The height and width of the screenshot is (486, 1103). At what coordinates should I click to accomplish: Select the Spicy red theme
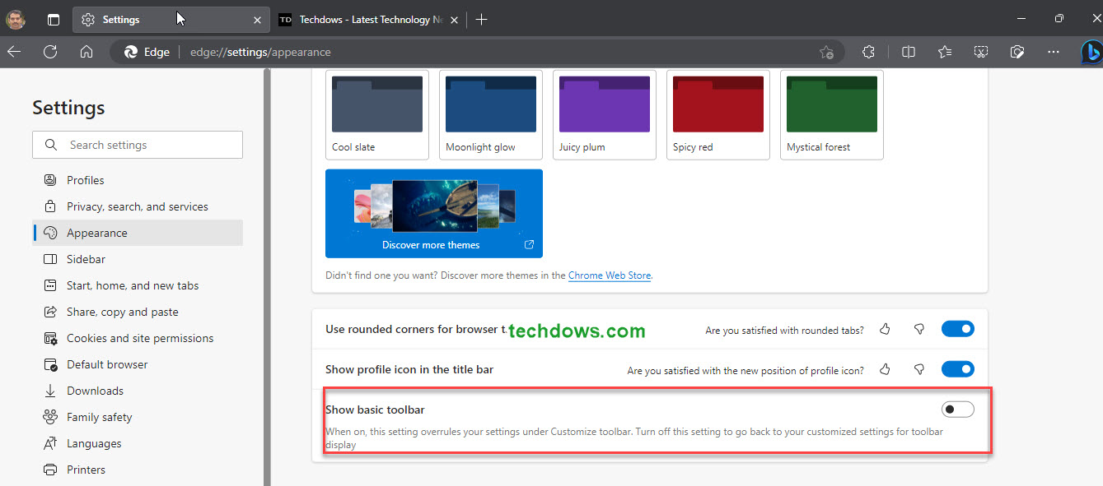[x=717, y=104]
